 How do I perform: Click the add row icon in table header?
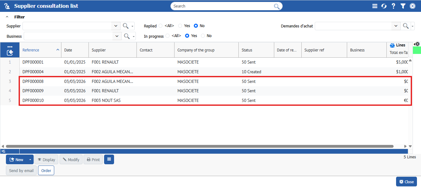(x=10, y=53)
